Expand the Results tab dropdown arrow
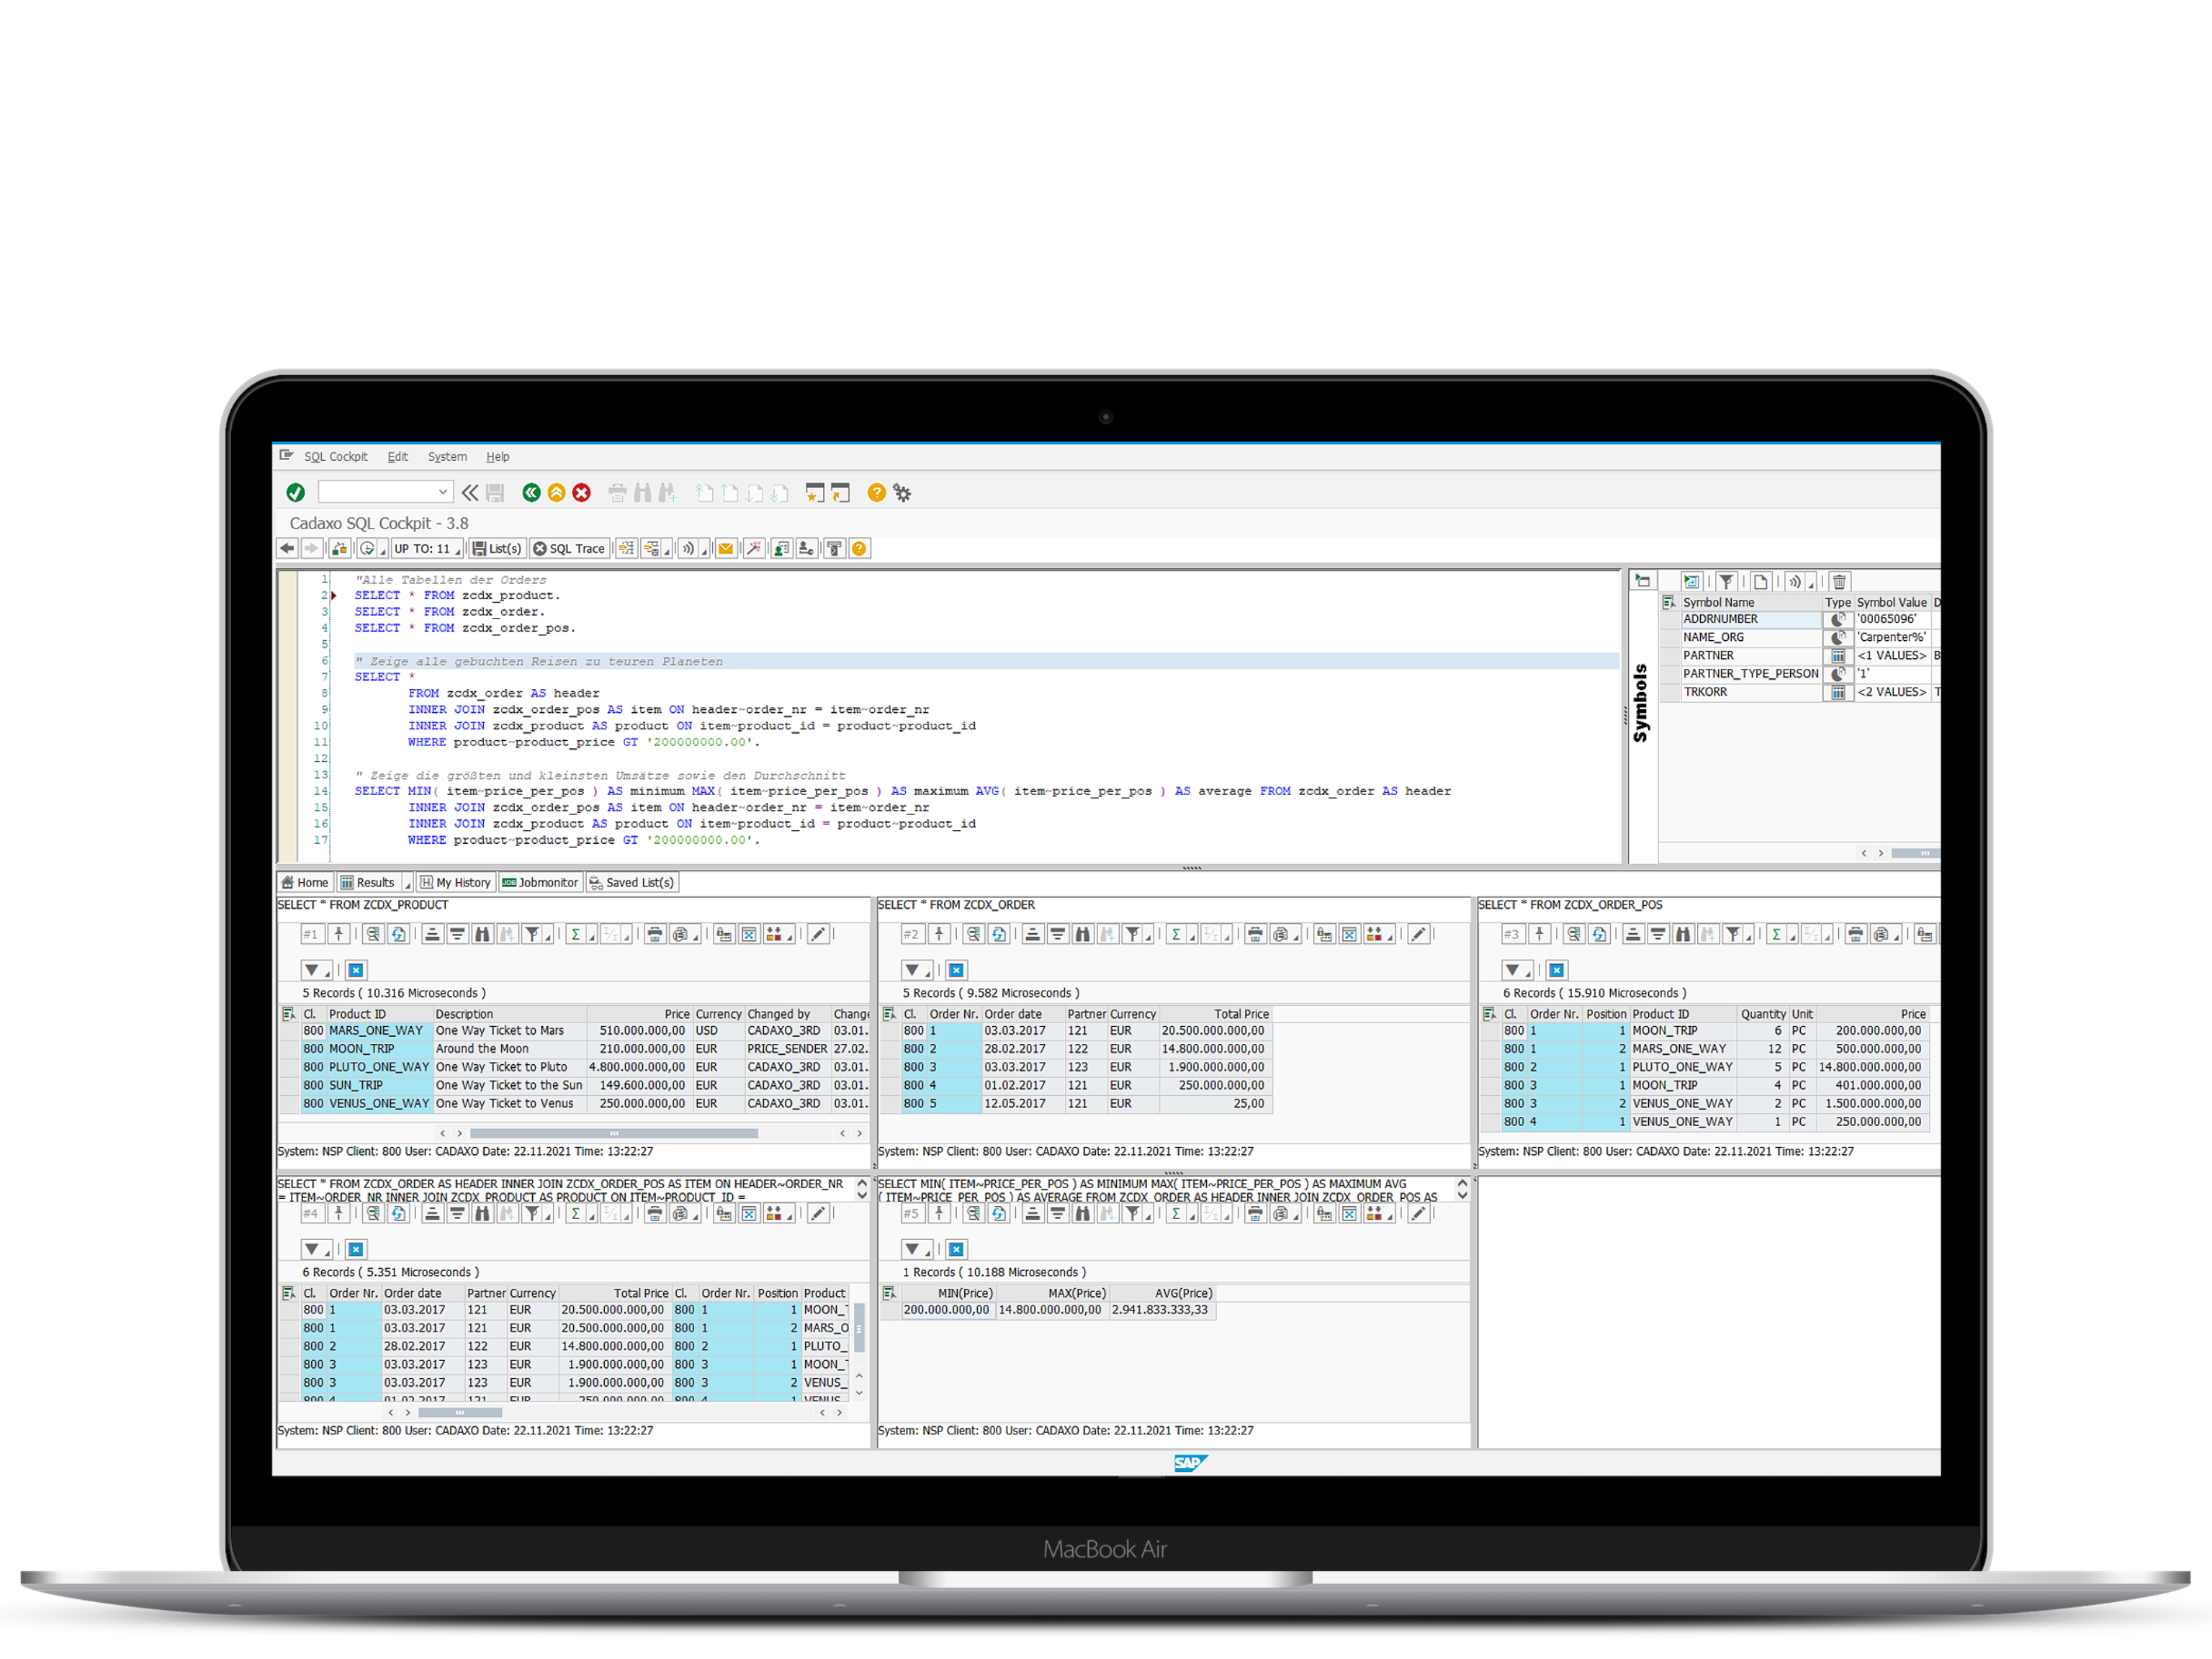 pos(406,884)
